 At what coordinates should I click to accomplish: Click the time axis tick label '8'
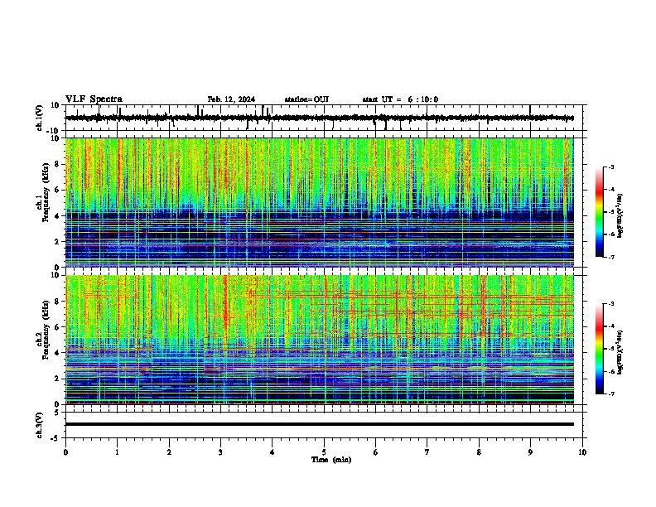click(x=479, y=452)
